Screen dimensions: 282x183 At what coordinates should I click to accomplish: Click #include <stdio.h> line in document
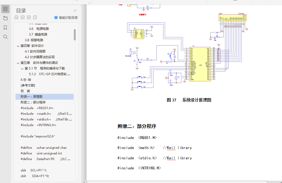click(155, 158)
